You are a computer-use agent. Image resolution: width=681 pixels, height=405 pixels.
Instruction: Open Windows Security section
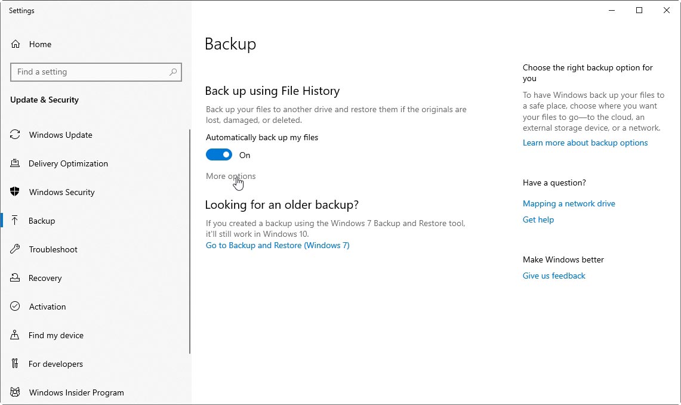[x=61, y=192]
